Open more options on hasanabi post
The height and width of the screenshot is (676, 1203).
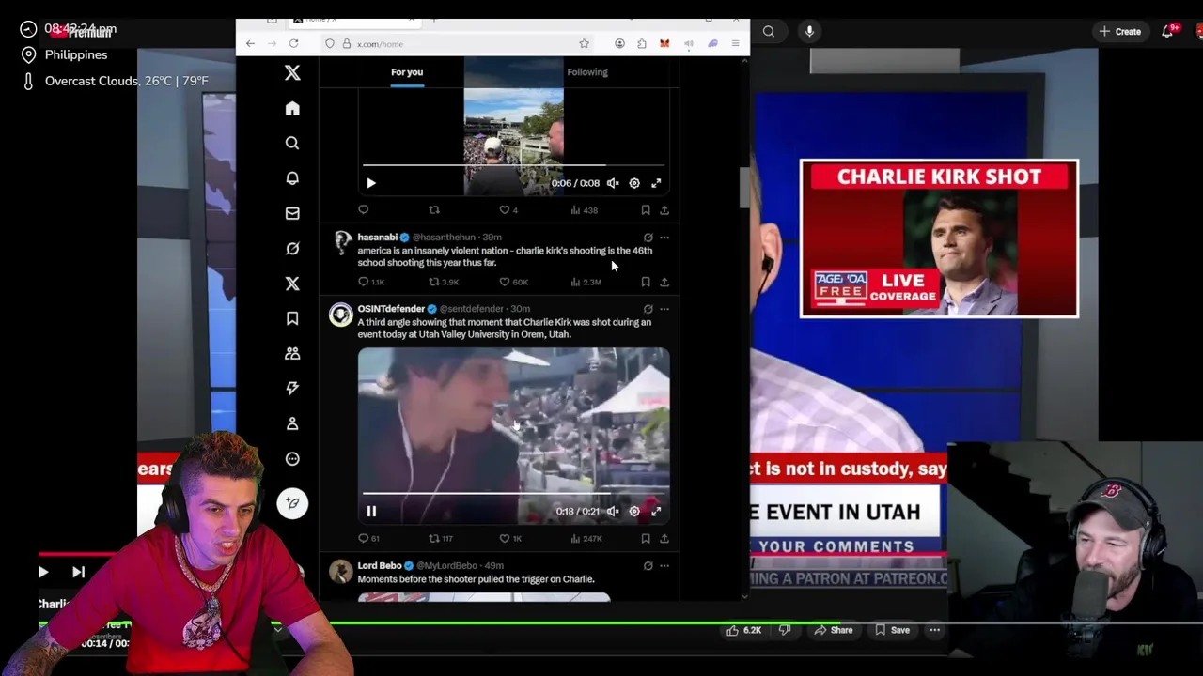click(x=664, y=238)
